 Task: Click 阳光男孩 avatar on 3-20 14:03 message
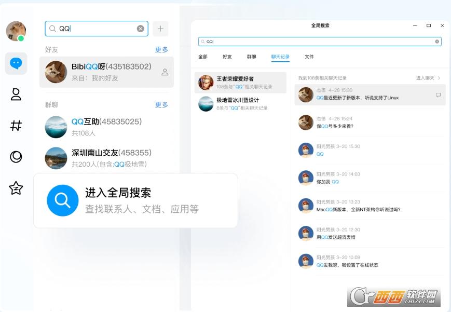tap(306, 178)
